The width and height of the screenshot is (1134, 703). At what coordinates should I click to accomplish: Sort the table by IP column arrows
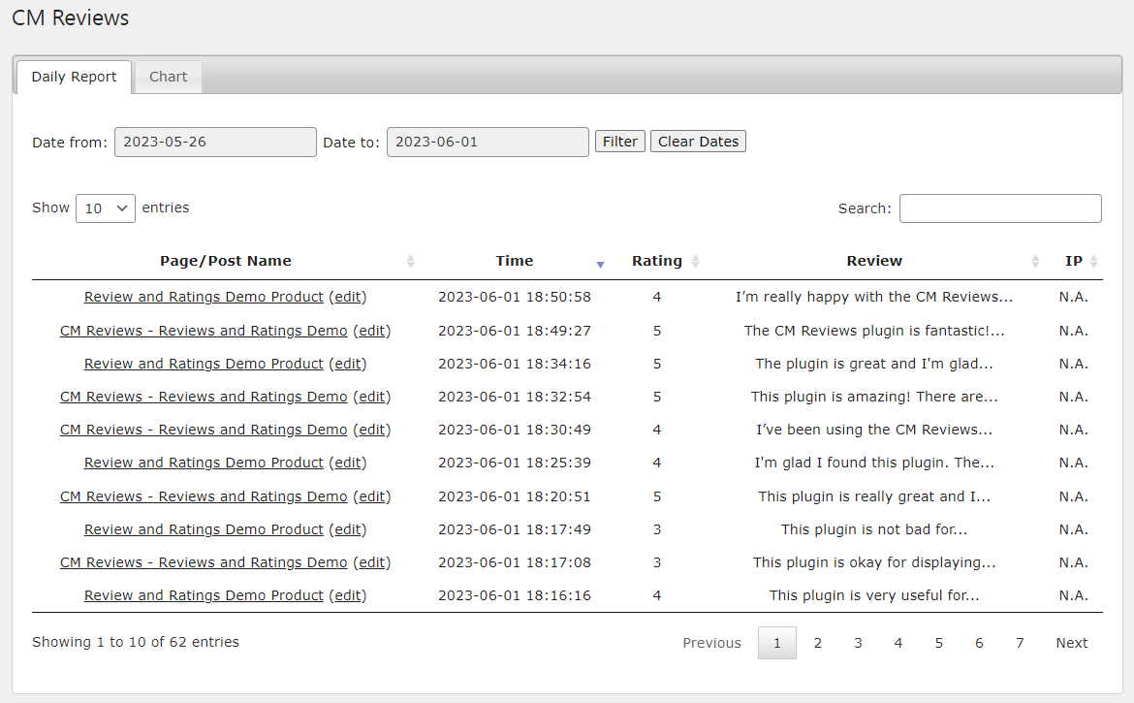[x=1093, y=261]
